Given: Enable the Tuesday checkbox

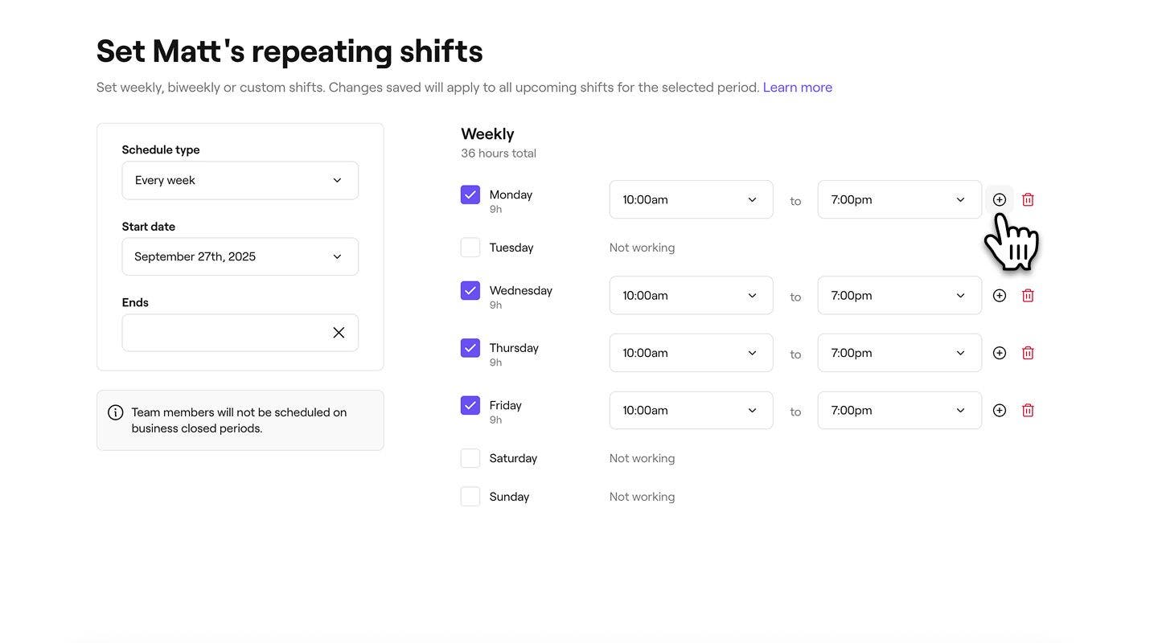Looking at the screenshot, I should 470,248.
